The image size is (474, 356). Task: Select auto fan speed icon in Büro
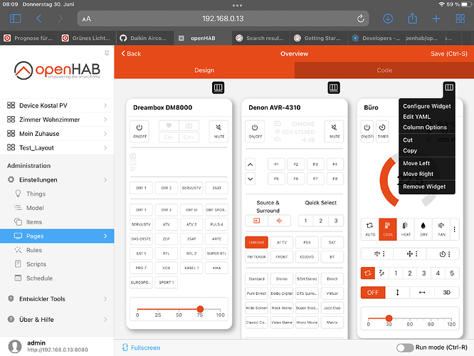(368, 273)
